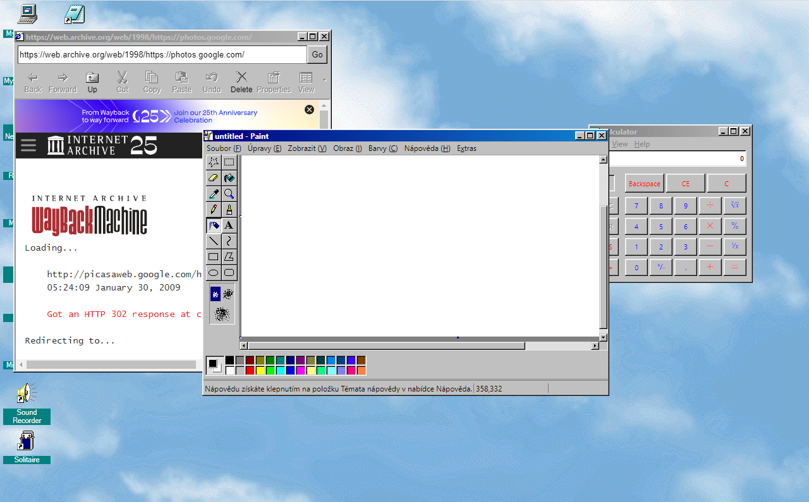Click the CE button in Calculator
Viewport: 809px width, 502px height.
(686, 184)
